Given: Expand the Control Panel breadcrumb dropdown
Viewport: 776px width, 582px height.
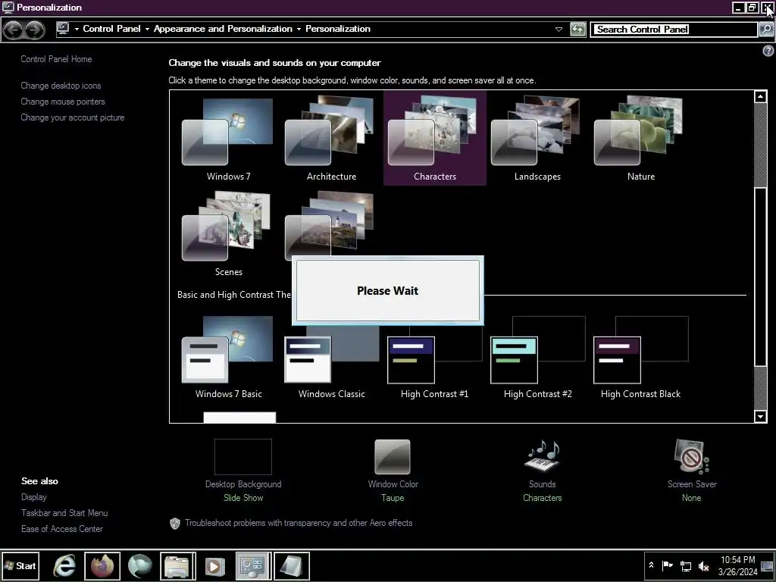Looking at the screenshot, I should pos(147,30).
